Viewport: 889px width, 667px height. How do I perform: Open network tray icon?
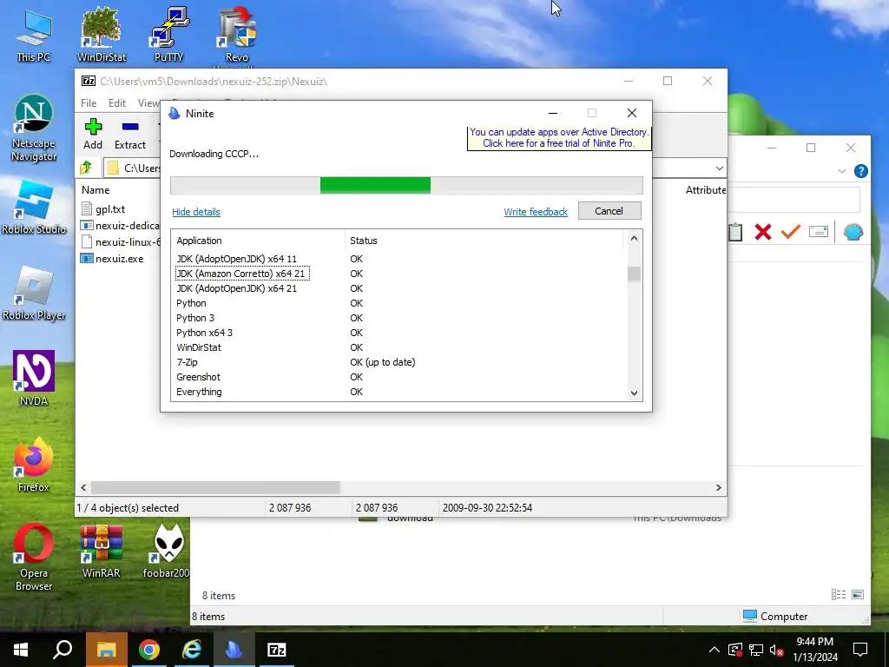(x=756, y=650)
